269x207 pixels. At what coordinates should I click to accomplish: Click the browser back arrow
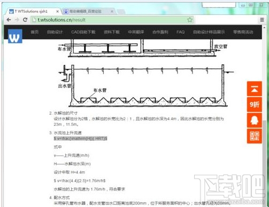(x=9, y=20)
